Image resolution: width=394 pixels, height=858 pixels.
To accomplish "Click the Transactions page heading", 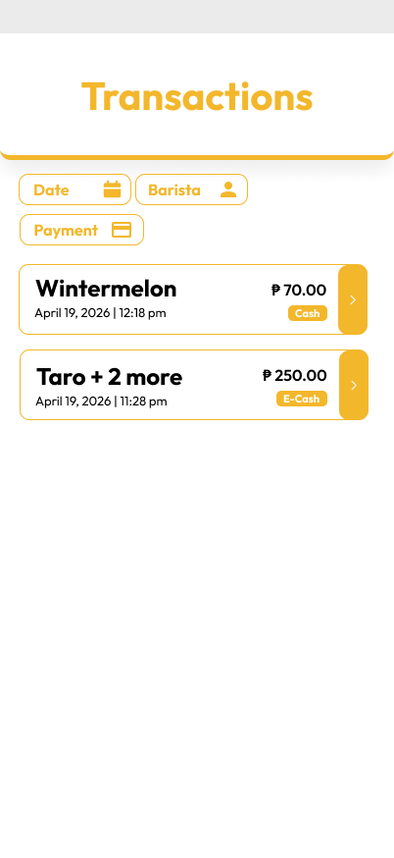I will pos(197,97).
